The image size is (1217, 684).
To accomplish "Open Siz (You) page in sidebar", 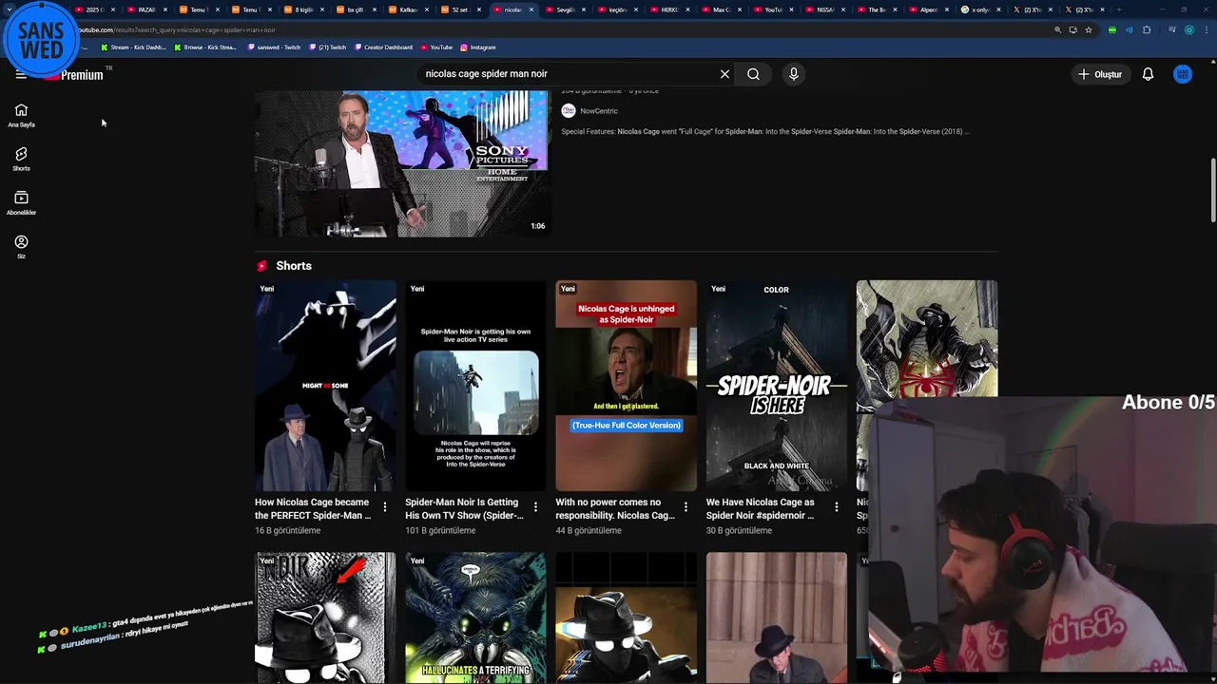I will tap(21, 247).
